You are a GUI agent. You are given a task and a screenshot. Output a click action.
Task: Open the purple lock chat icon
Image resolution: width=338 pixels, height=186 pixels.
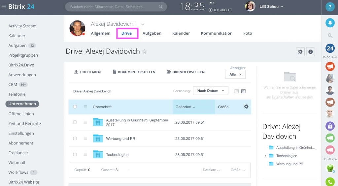tap(330, 126)
